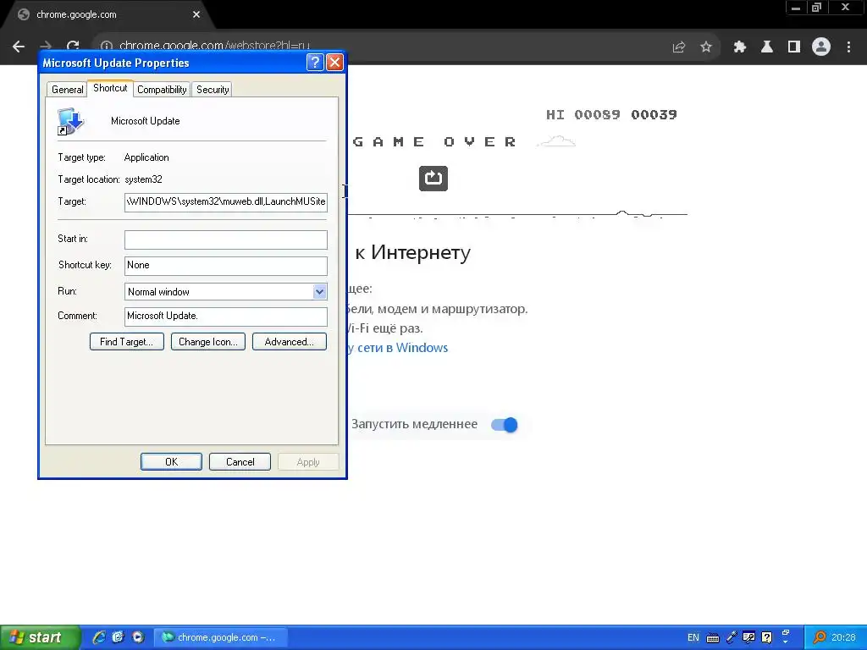Screen dimensions: 867x650
Task: Click the Microsoft Update shortcut icon
Action: (70, 121)
